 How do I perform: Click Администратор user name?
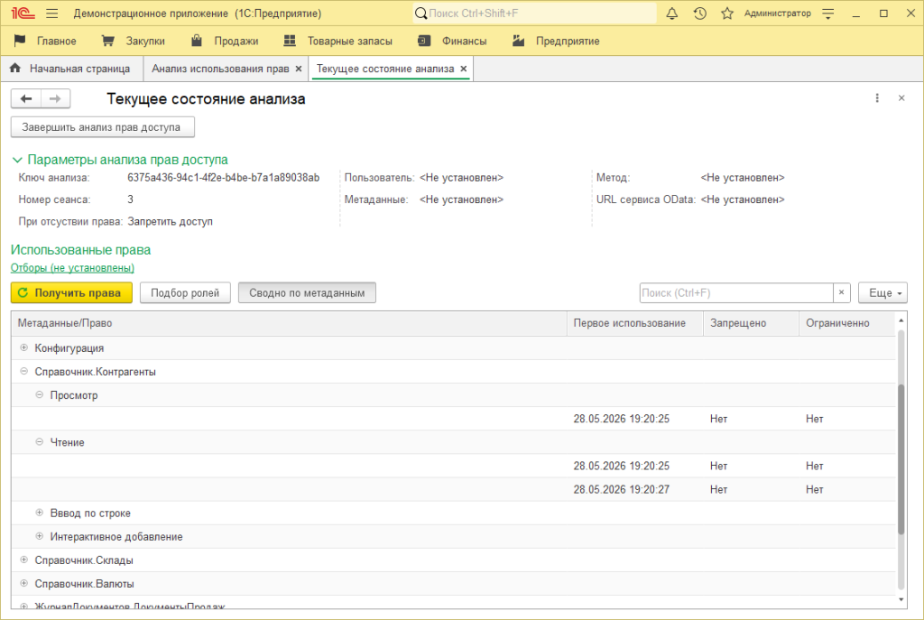[777, 13]
